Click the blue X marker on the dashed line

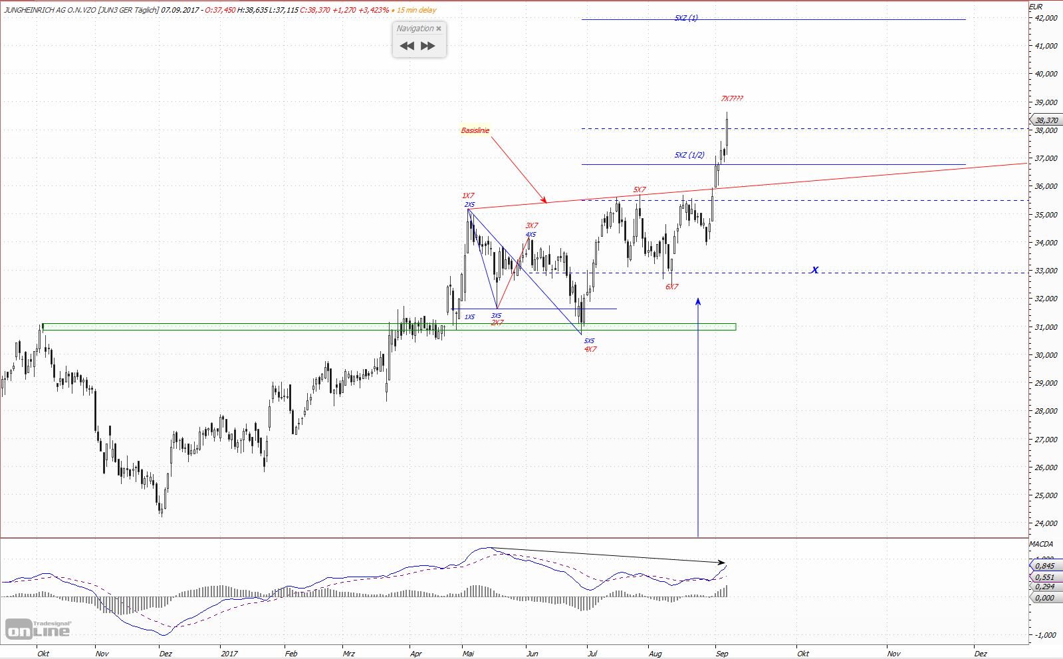coord(815,270)
